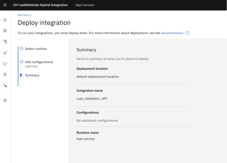Open the documentation link

coord(172,33)
